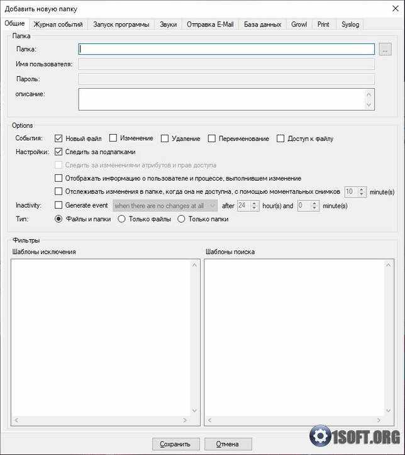Select the Syslog tab
This screenshot has height=455, width=405.
[350, 25]
